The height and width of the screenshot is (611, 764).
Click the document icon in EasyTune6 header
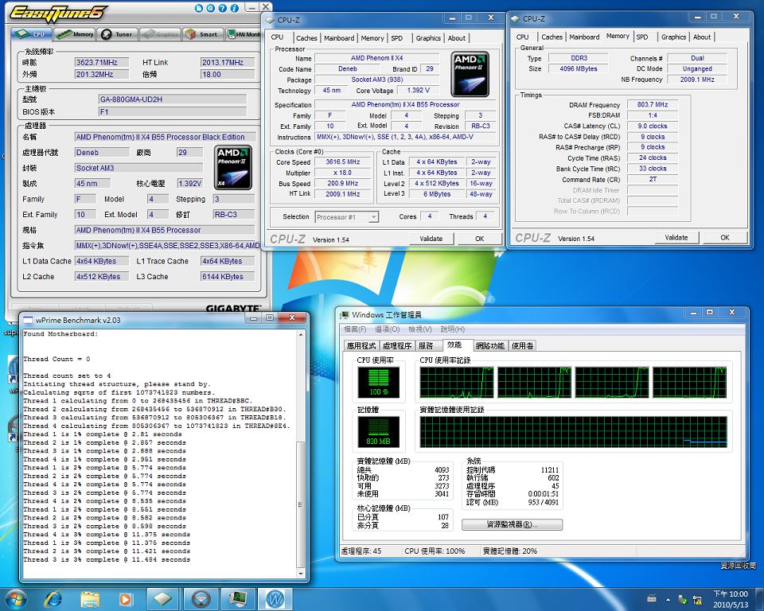coord(199,8)
